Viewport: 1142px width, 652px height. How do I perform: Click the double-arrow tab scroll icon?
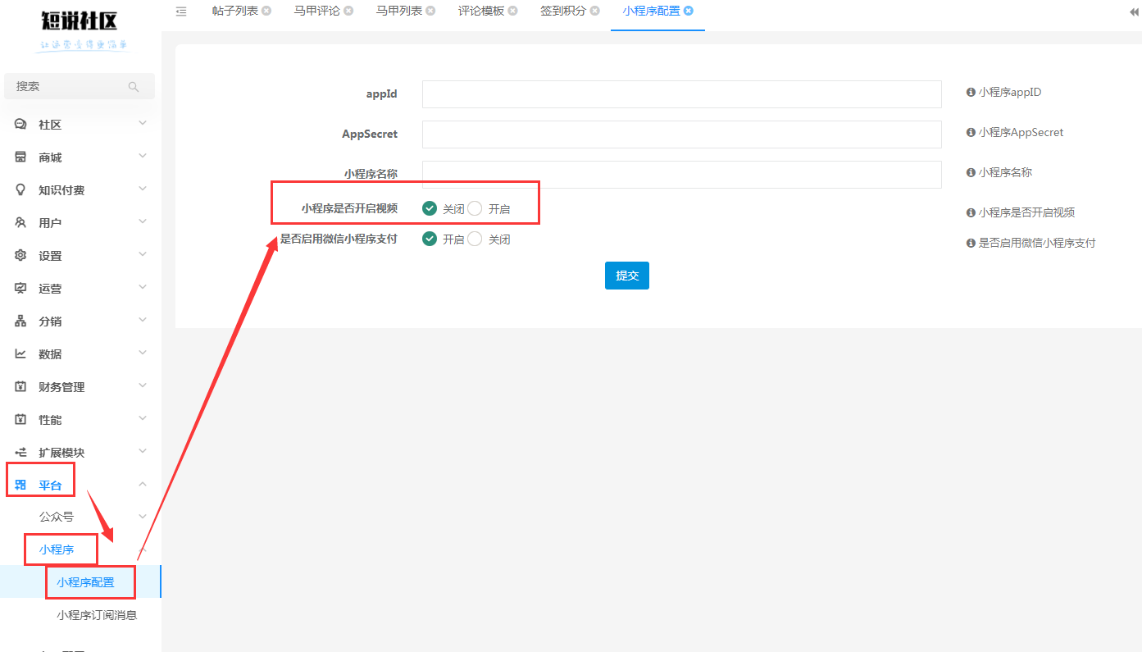tap(1134, 11)
